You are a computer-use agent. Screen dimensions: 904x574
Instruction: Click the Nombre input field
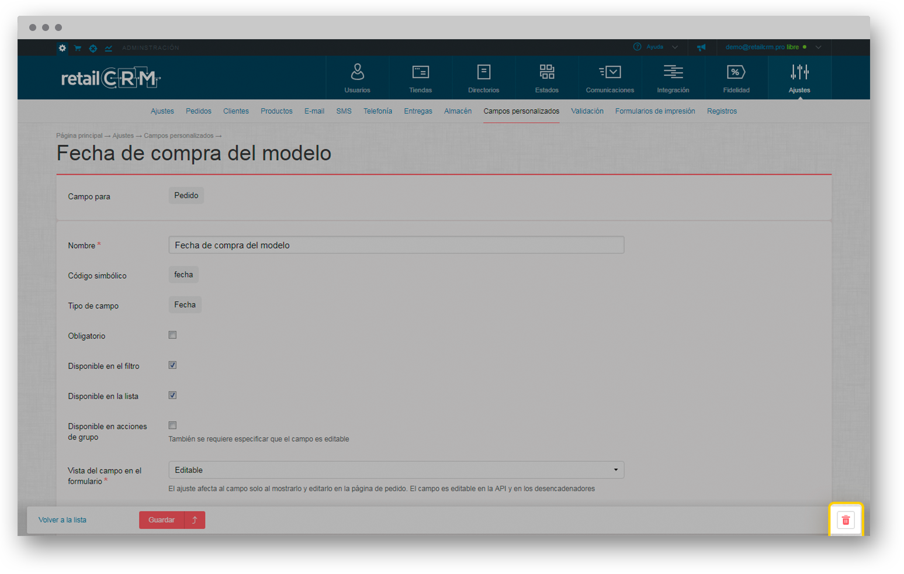pos(396,245)
